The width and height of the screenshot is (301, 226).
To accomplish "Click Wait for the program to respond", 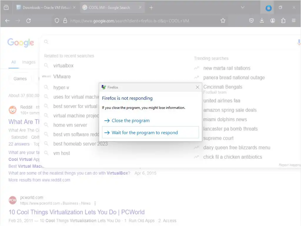I will point(150,132).
